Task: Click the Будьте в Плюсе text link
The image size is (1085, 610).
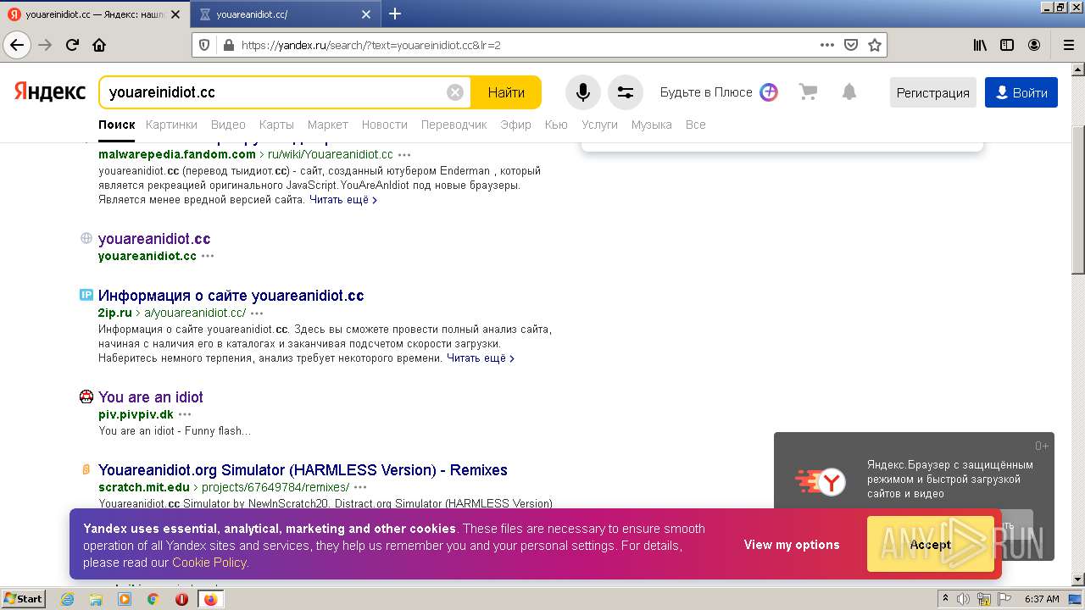Action: [x=706, y=92]
